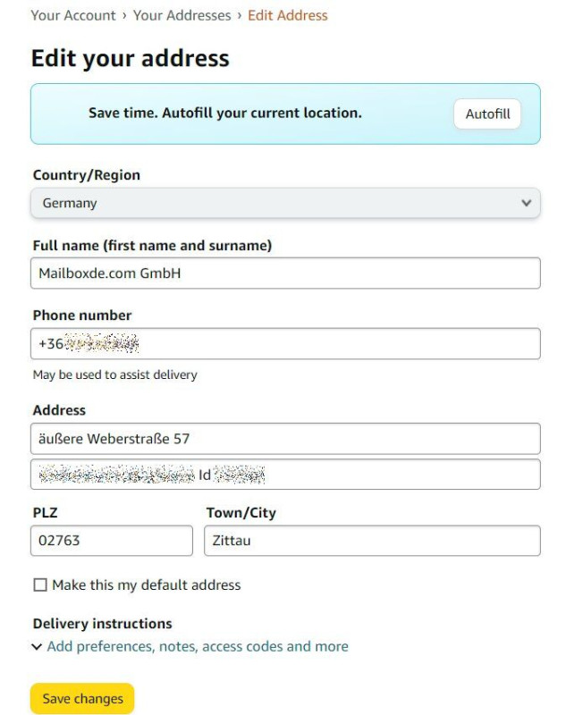
Task: Click the 'Make this my default address' label
Action: pyautogui.click(x=147, y=585)
